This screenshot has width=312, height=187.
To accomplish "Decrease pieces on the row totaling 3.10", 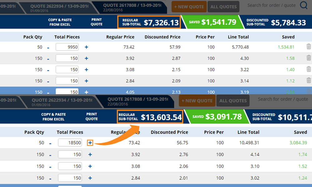I will pyautogui.click(x=51, y=167).
